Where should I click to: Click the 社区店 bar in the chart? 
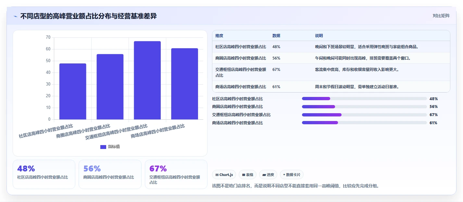pos(73,91)
